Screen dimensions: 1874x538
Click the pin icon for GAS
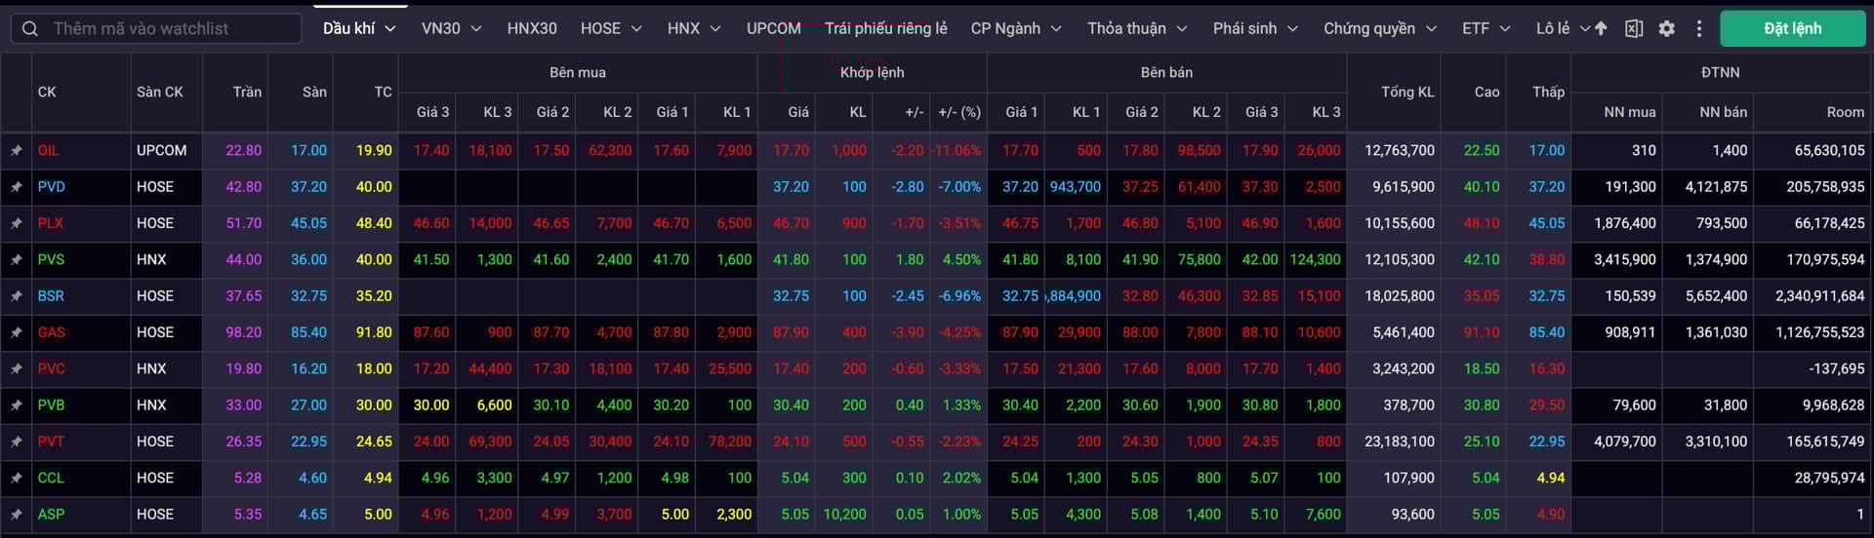[17, 333]
